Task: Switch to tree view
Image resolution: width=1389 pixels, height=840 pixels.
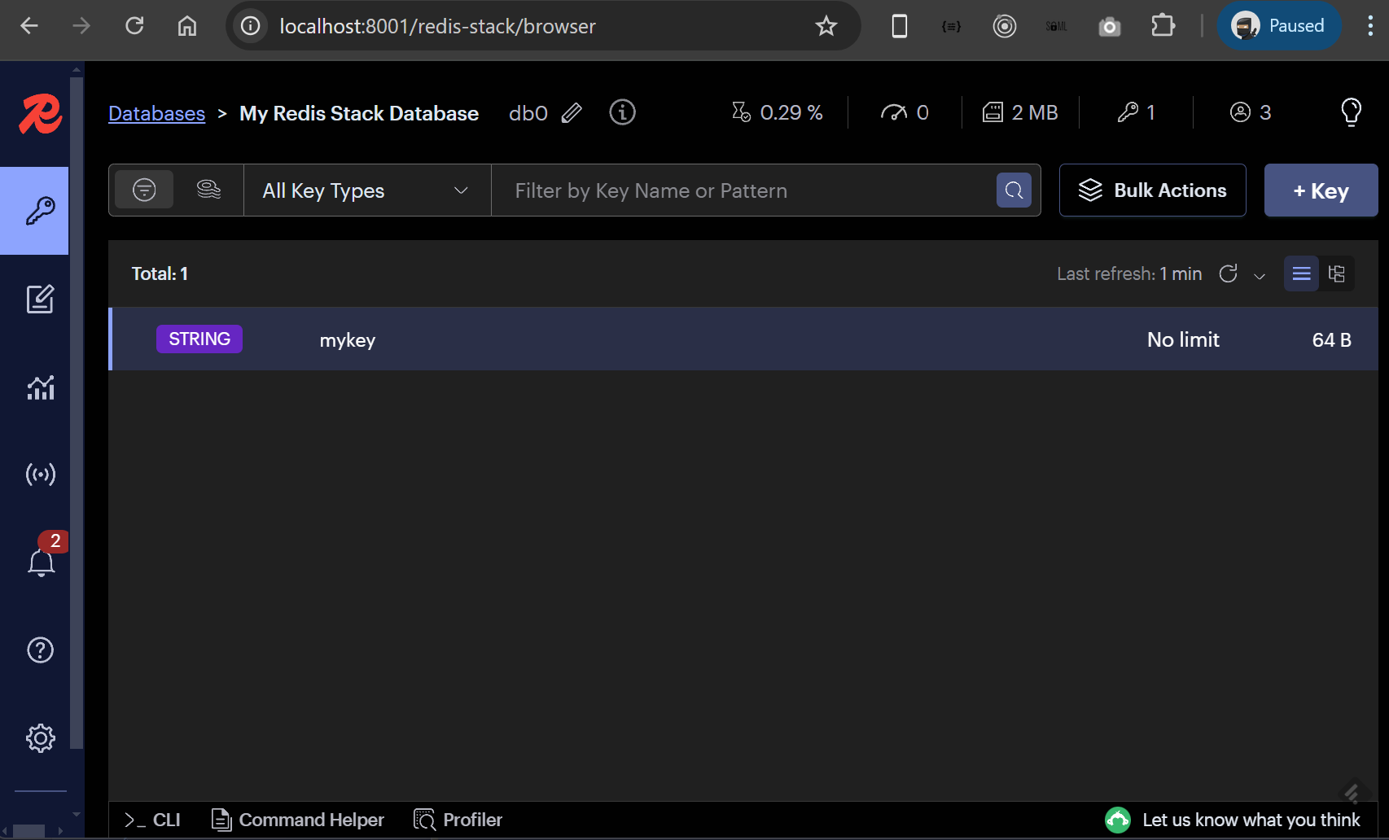Action: (x=1337, y=273)
